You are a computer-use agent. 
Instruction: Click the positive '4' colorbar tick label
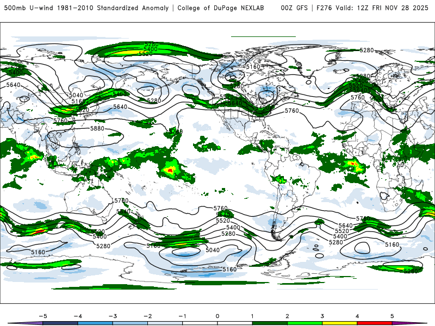(x=357, y=316)
